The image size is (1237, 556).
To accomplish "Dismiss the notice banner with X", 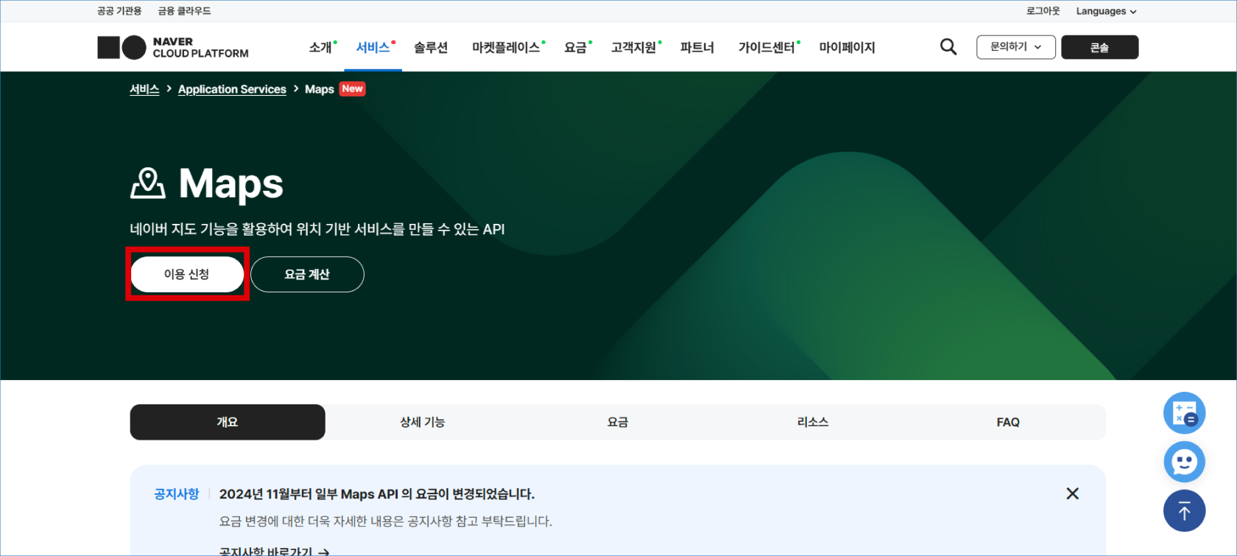I will coord(1072,493).
